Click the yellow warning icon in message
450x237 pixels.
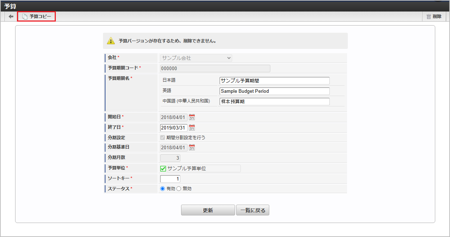point(111,41)
